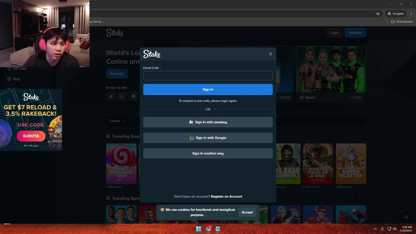
Task: Click Register button in page header
Action: pos(356,32)
